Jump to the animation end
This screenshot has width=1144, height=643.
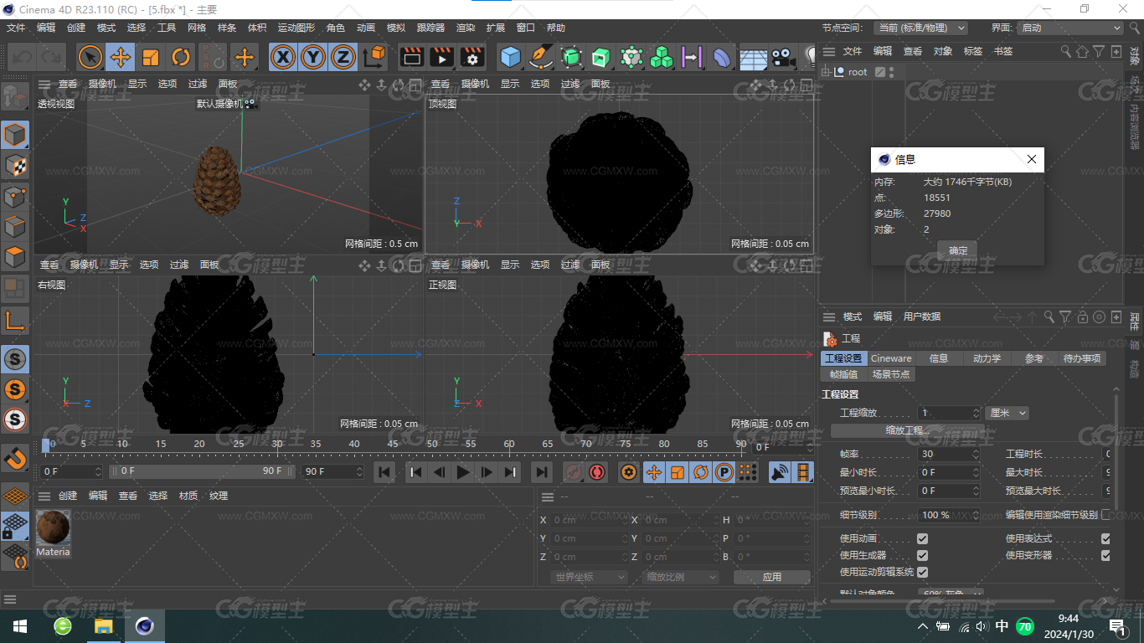[542, 472]
